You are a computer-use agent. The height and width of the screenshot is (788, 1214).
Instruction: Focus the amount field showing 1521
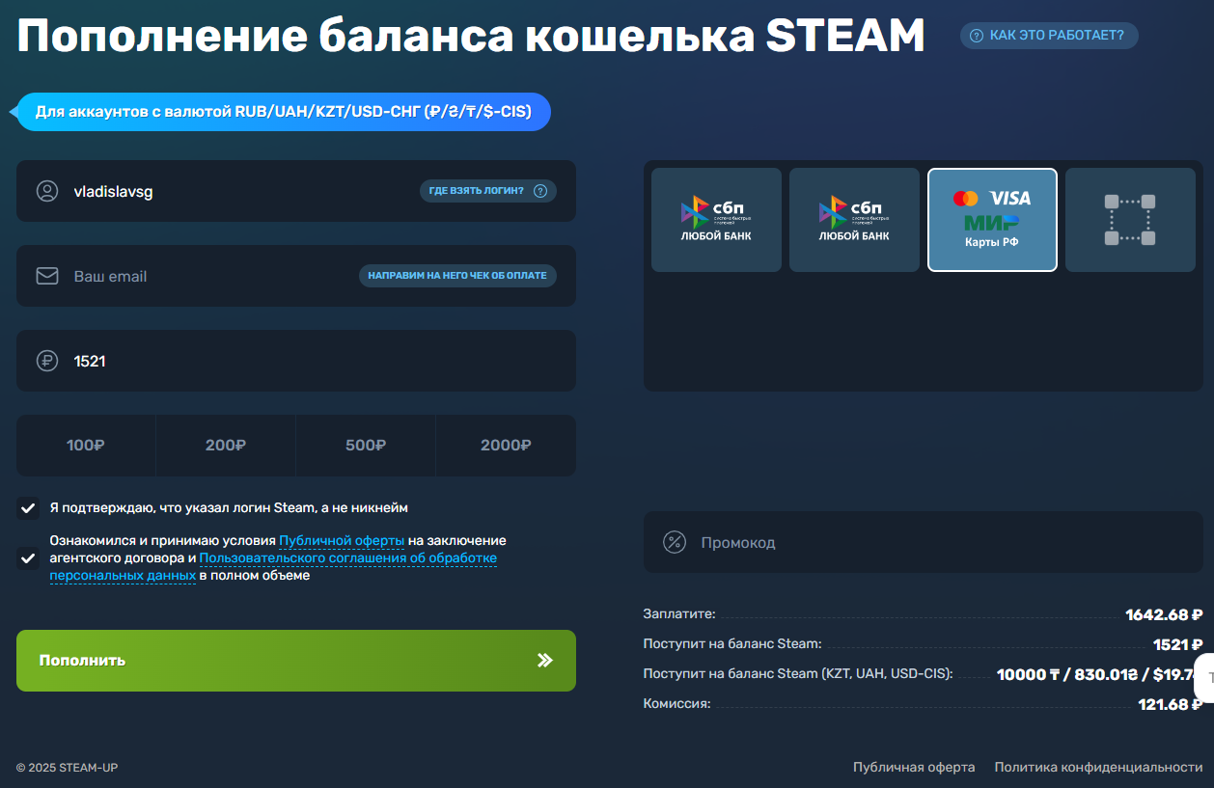pos(296,361)
